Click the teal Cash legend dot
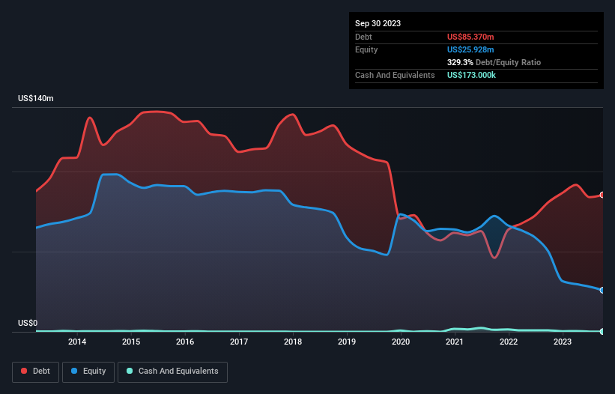 (130, 371)
